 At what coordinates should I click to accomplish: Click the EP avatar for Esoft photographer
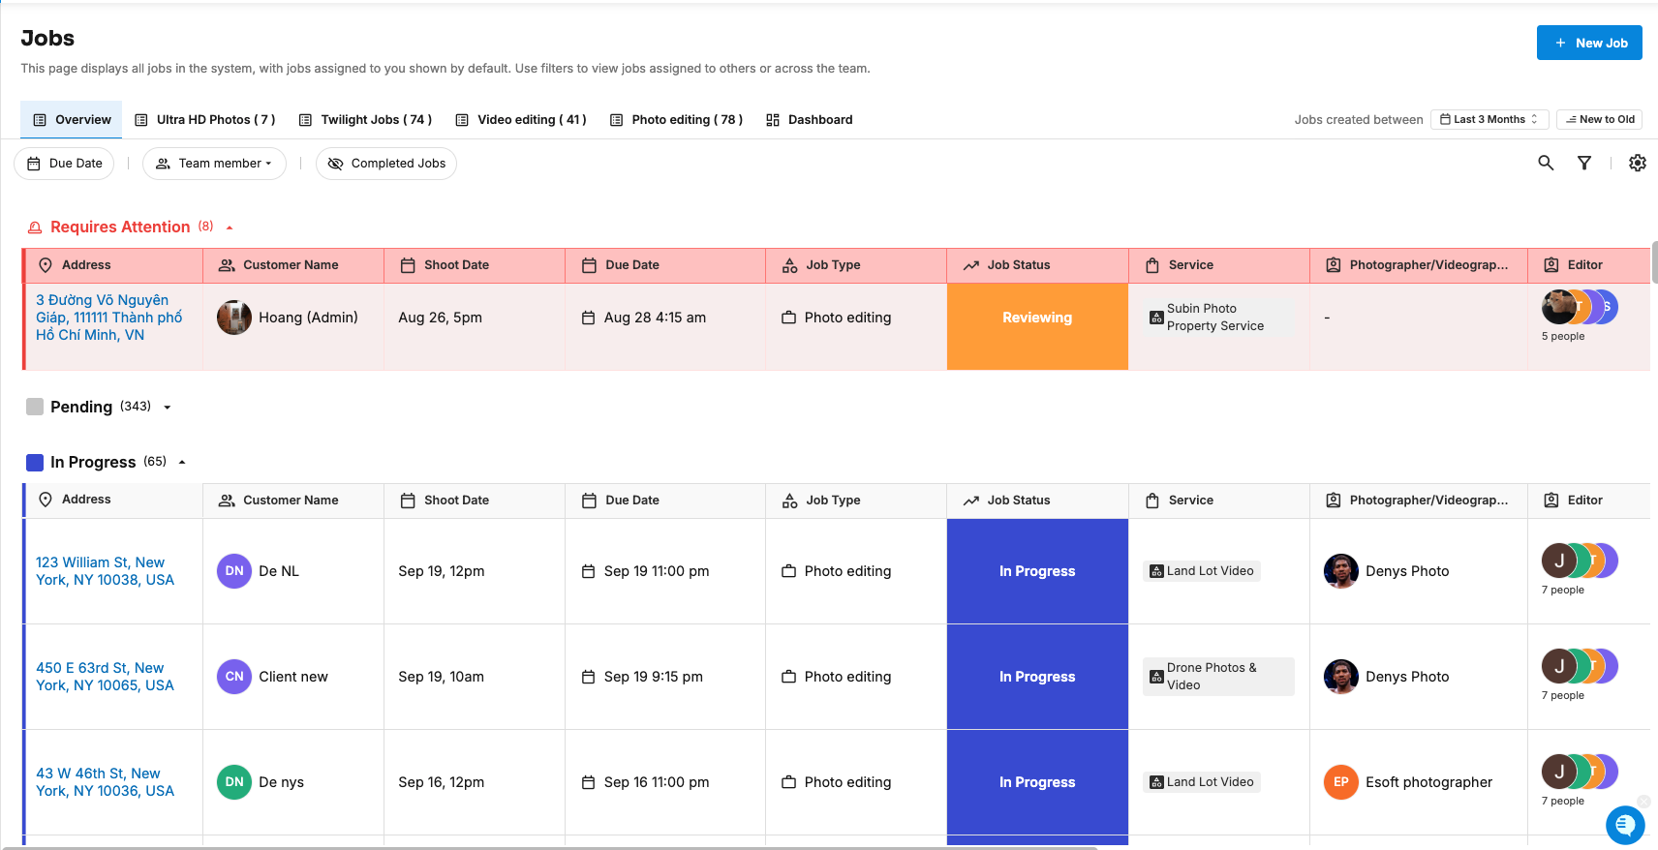1341,782
